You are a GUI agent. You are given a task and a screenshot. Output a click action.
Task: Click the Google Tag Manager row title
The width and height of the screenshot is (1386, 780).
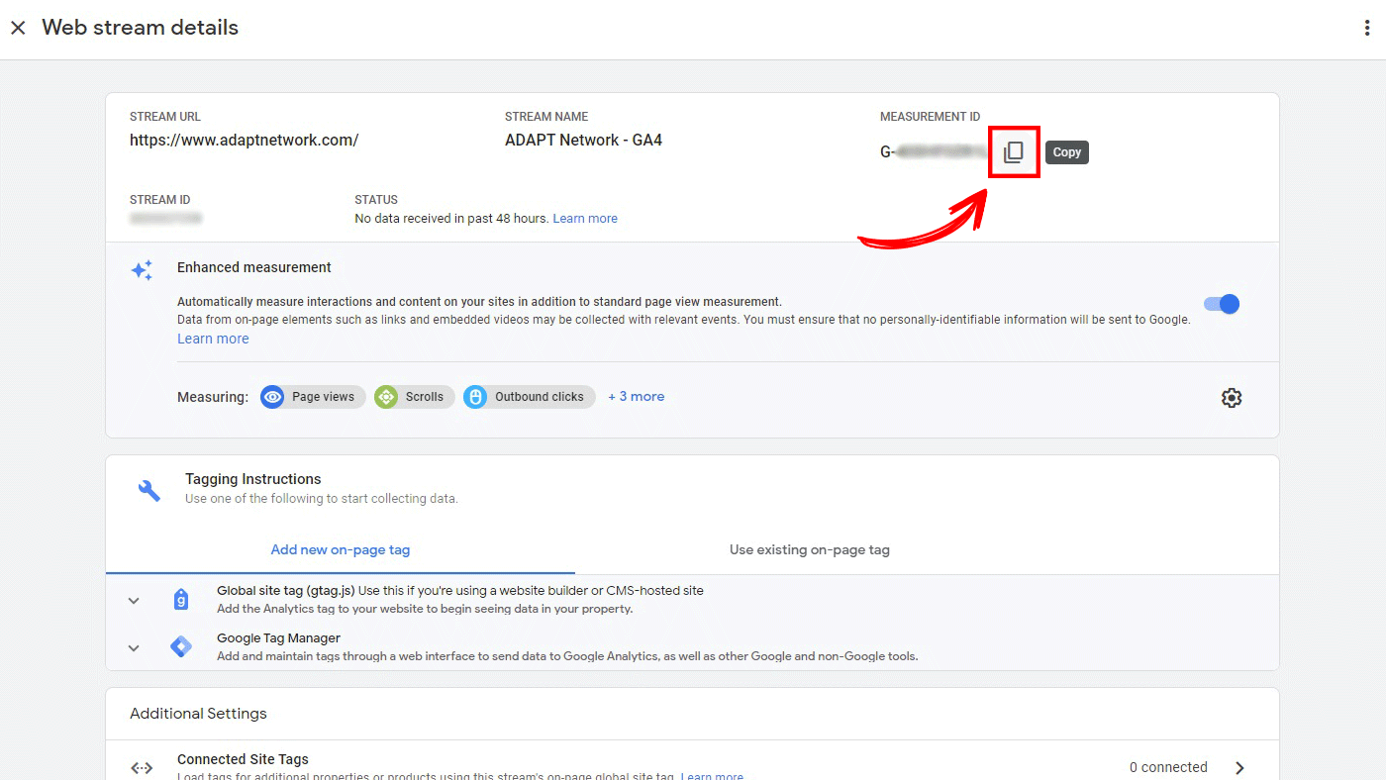(x=278, y=638)
